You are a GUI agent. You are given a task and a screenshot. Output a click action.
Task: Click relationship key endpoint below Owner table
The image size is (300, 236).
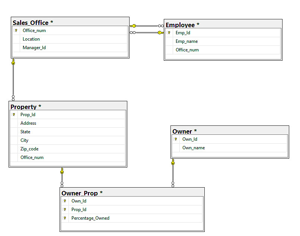[x=173, y=162]
